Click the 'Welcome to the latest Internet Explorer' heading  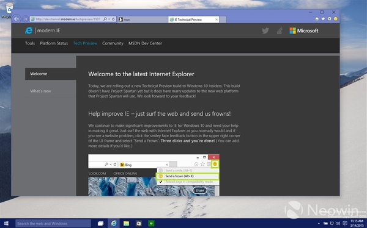[x=141, y=74]
